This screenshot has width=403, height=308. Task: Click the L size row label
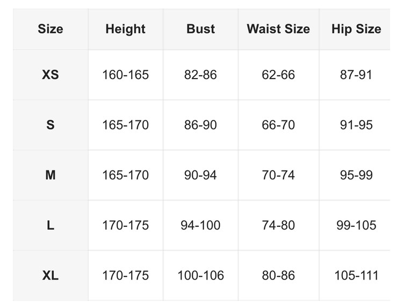click(x=51, y=225)
